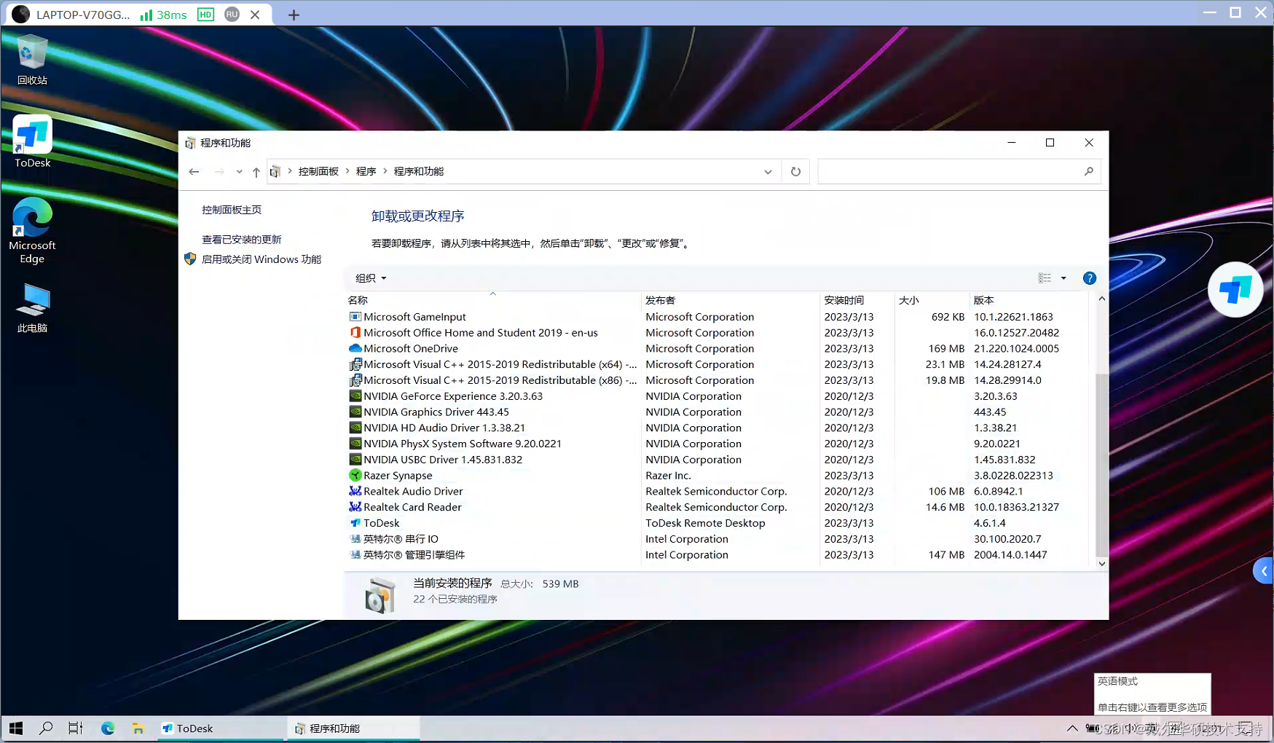Sort by 发布者 column header
Viewport: 1274px width, 743px height.
(x=731, y=300)
